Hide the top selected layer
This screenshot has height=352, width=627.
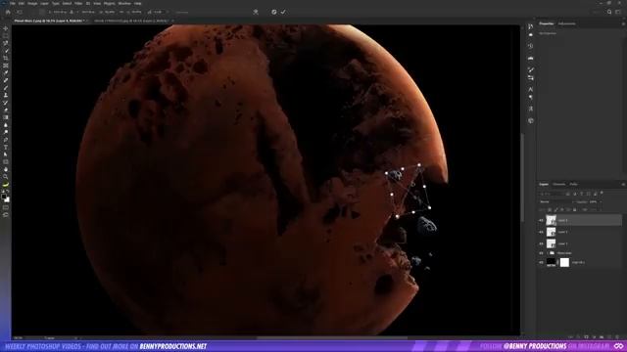pyautogui.click(x=541, y=220)
